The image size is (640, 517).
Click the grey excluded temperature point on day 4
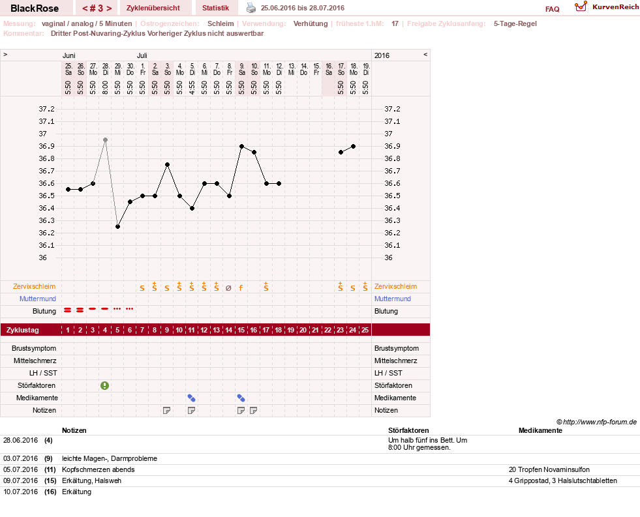(105, 140)
